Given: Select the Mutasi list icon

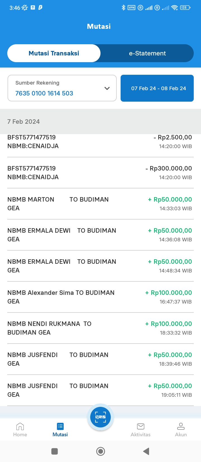Looking at the screenshot, I should tap(60, 426).
